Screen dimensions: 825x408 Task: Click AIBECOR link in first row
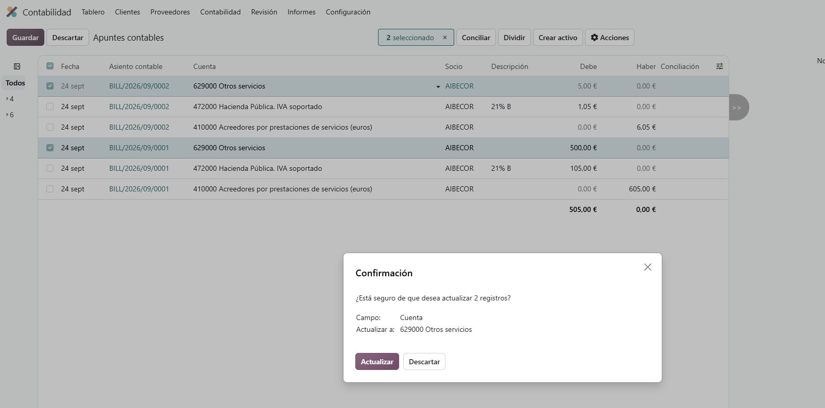coord(459,86)
